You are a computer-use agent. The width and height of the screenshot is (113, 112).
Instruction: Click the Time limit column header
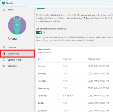(67, 59)
